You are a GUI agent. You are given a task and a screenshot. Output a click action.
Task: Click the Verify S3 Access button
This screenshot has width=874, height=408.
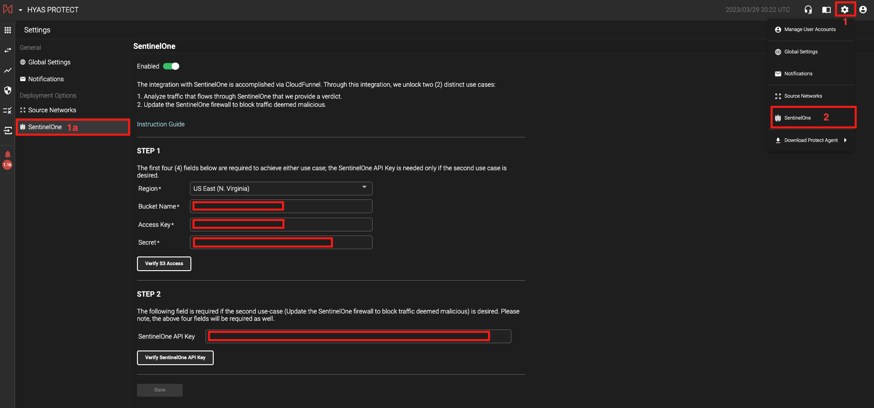[164, 264]
